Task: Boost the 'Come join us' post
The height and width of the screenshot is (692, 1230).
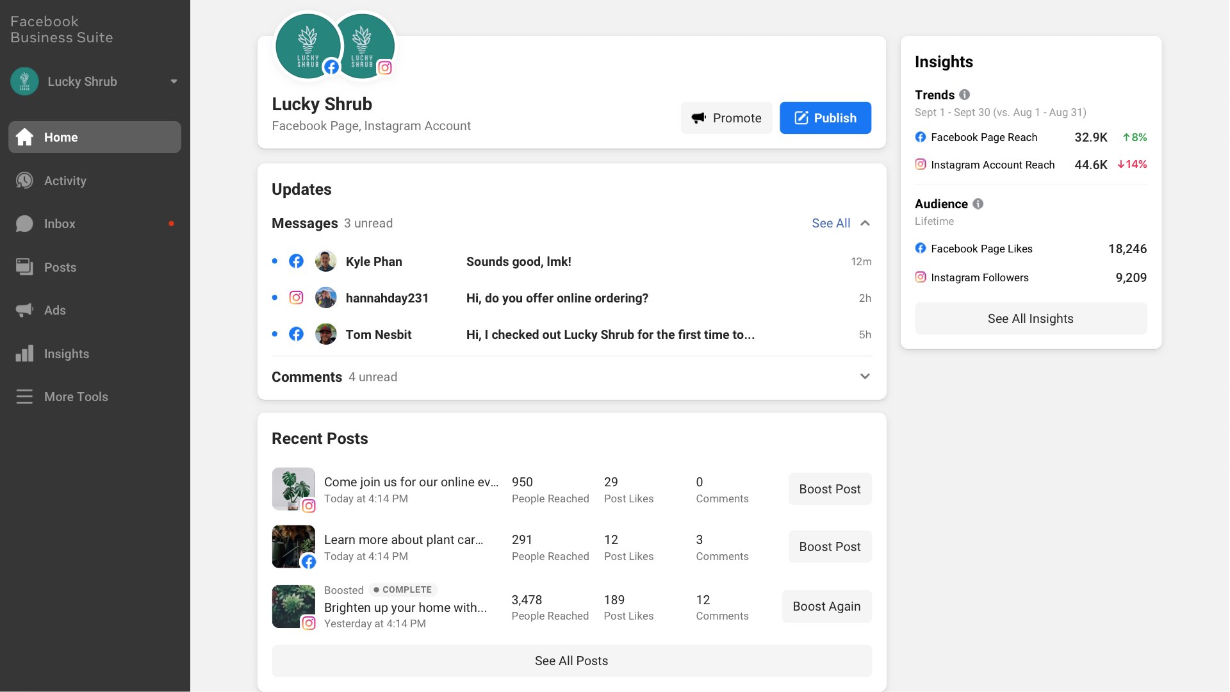Action: 830,489
